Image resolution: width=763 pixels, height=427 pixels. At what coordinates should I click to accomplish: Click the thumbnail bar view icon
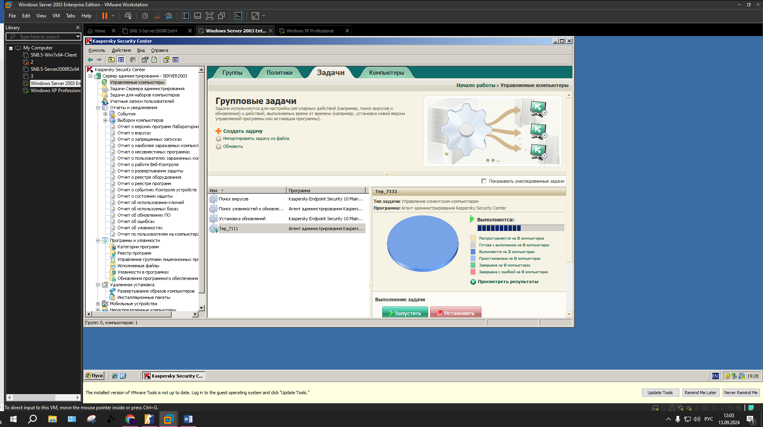click(198, 16)
